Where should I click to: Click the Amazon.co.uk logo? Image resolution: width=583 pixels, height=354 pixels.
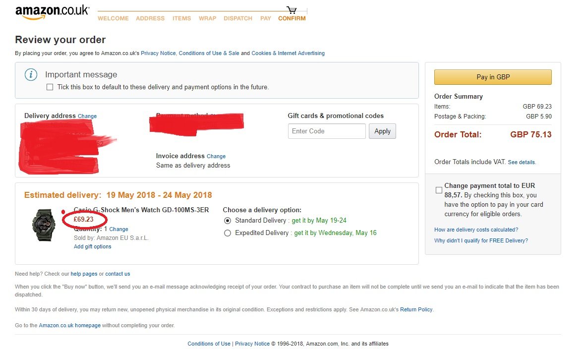click(52, 12)
